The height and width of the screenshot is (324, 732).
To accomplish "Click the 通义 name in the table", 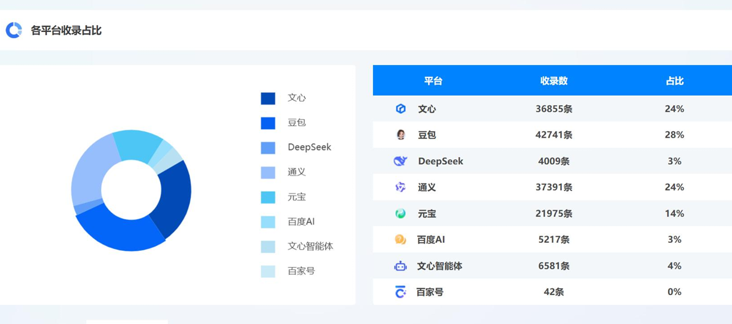I will click(427, 188).
